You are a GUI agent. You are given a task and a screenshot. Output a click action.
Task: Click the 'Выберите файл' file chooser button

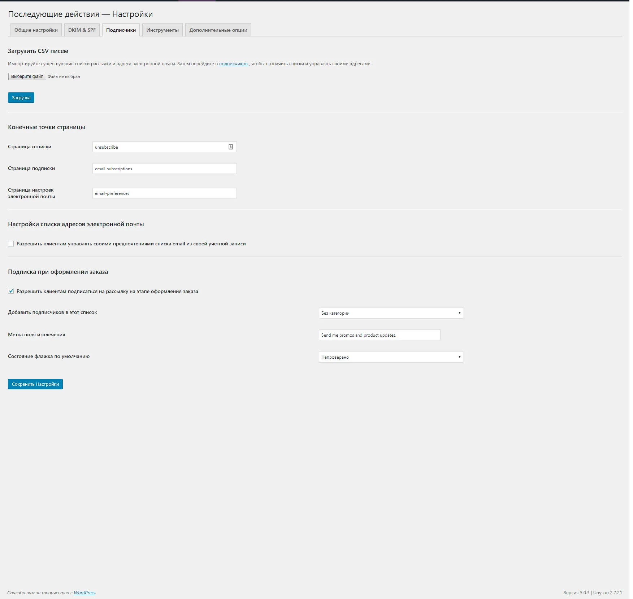[27, 76]
